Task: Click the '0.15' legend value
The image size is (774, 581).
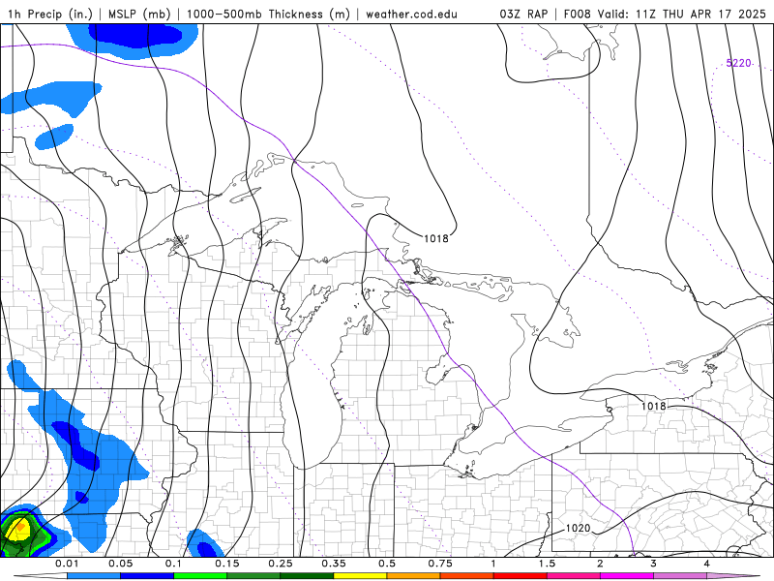Action: (227, 564)
